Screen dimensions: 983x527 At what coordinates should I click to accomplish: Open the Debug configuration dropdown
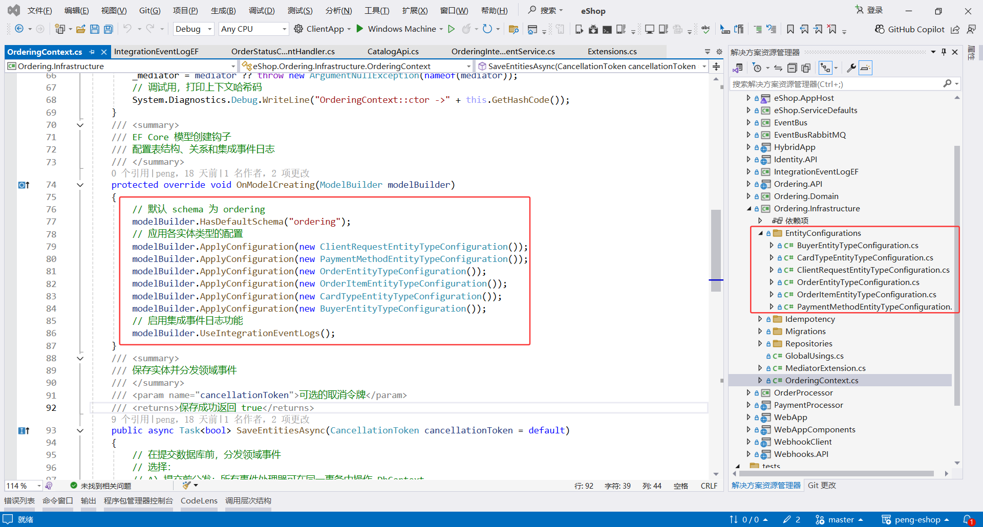(194, 29)
